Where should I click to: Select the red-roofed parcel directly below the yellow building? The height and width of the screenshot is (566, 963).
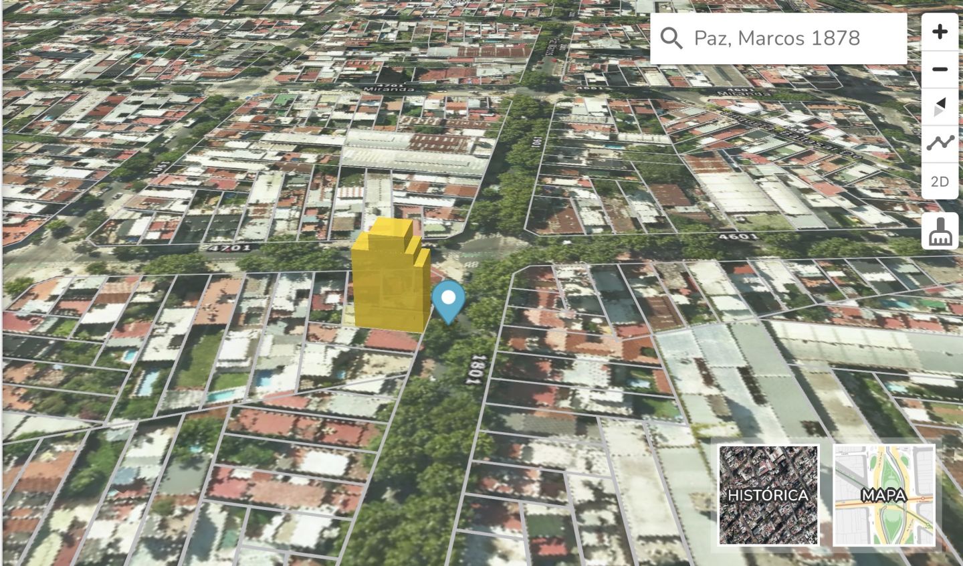click(392, 341)
